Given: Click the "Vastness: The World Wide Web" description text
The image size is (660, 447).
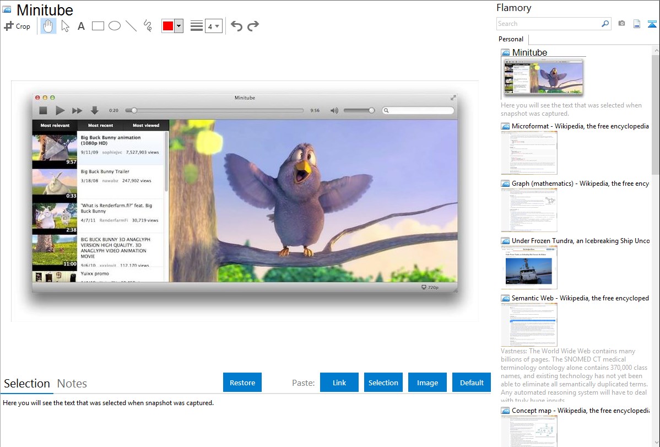Looking at the screenshot, I should click(x=574, y=375).
